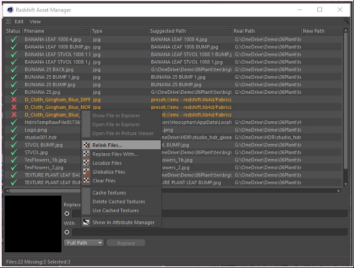Click the scroll-down arrow of file list
The image size is (354, 268).
click(346, 184)
